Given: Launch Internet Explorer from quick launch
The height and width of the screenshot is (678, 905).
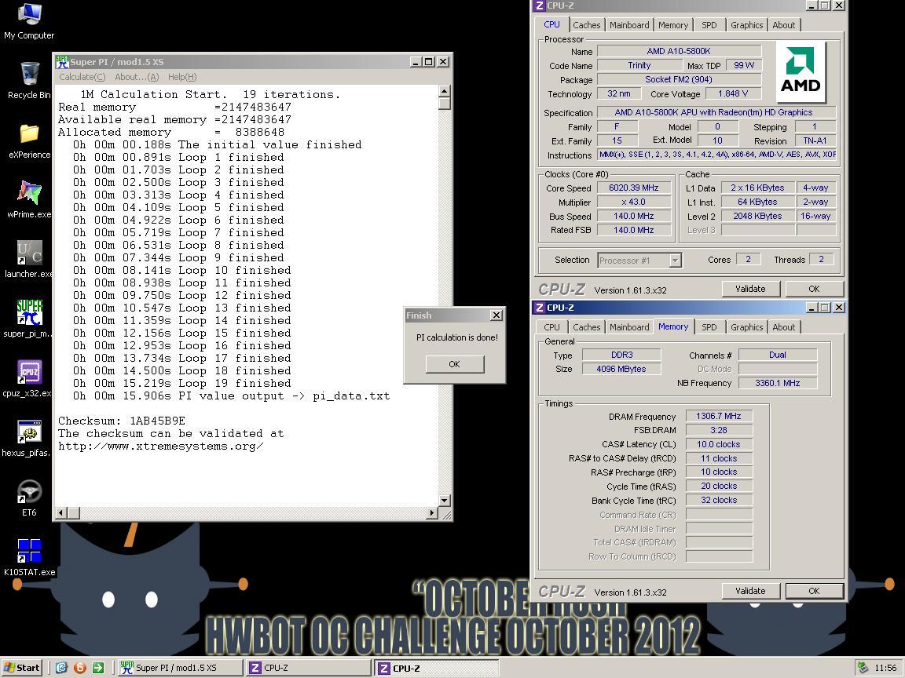Looking at the screenshot, I should coord(62,668).
